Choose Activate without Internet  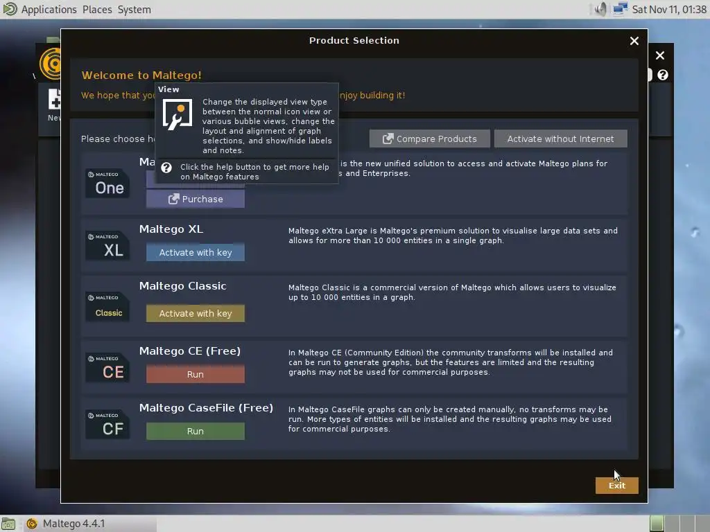click(x=560, y=139)
